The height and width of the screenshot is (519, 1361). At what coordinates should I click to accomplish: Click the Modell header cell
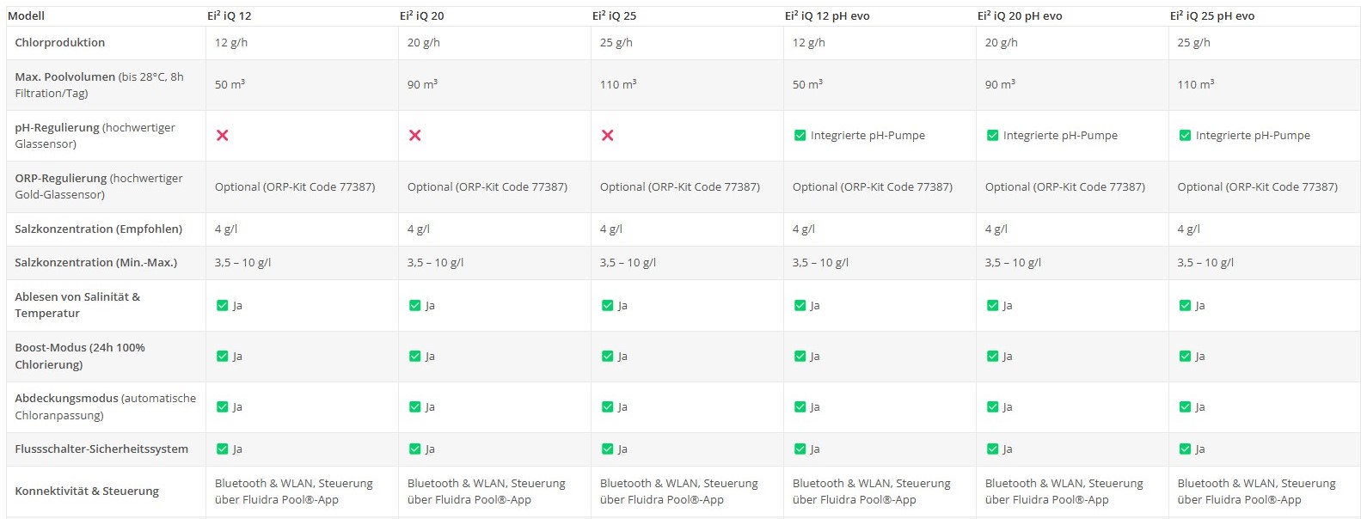coord(26,15)
